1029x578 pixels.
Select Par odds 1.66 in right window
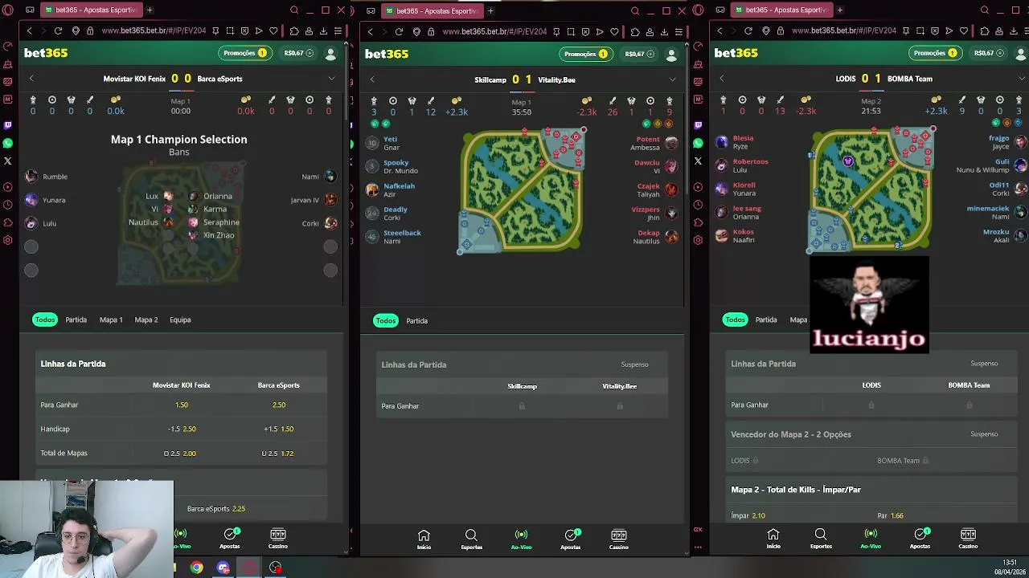891,515
